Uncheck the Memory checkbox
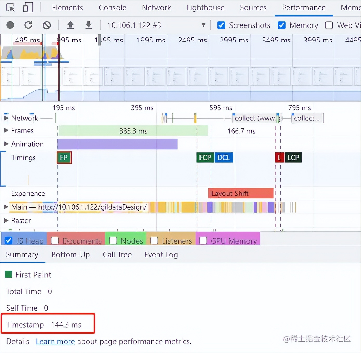The width and height of the screenshot is (361, 353). coord(282,25)
